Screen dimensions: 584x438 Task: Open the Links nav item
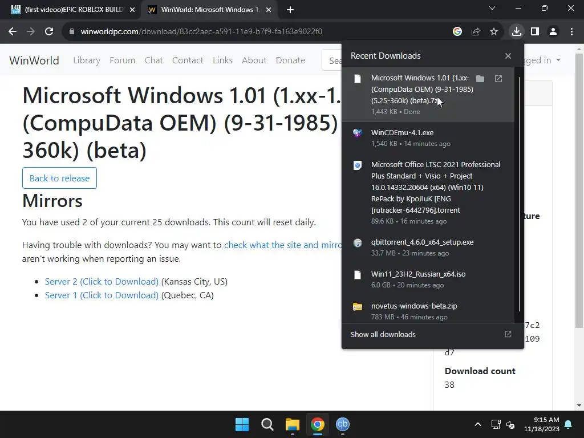tap(223, 60)
